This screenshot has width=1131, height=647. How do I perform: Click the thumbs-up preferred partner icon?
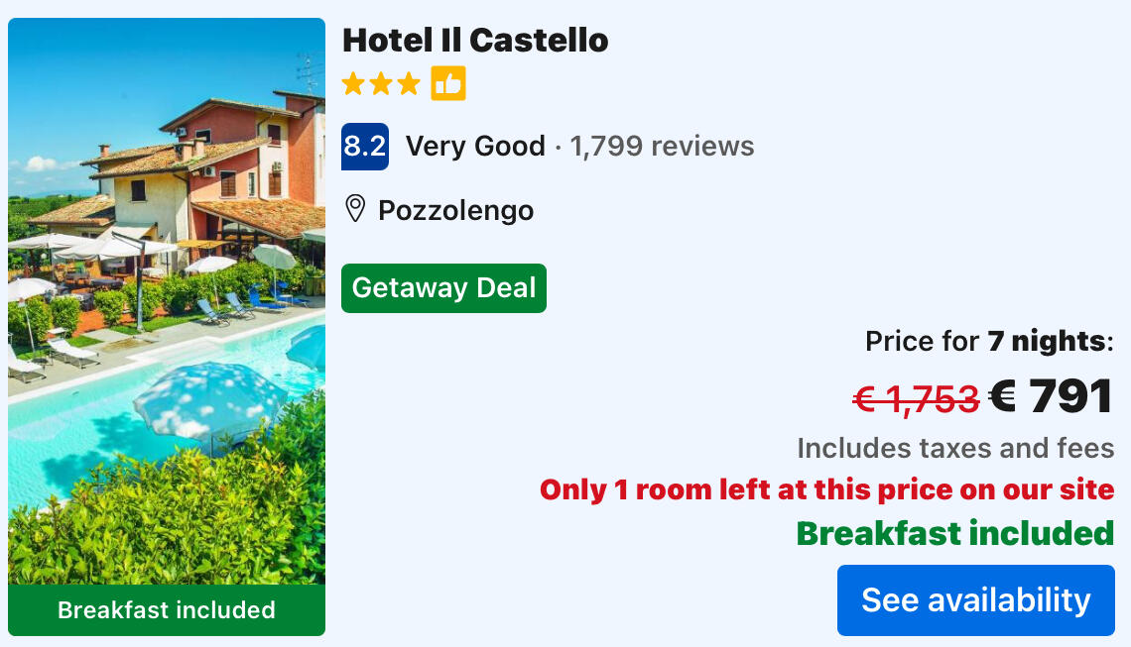click(x=448, y=84)
